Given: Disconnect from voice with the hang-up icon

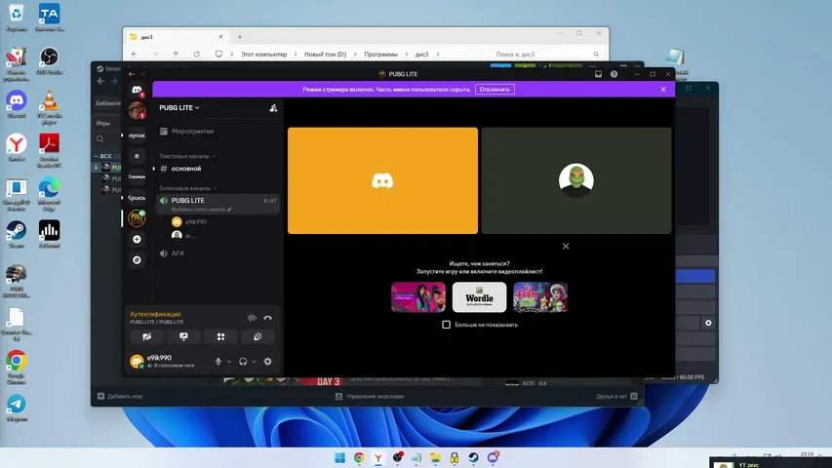Looking at the screenshot, I should pos(267,317).
